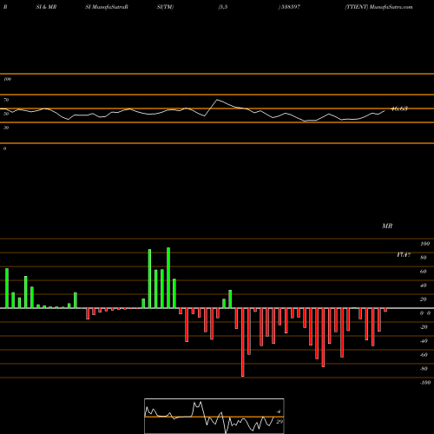The image size is (434, 434).
Task: Click the RSI axis label 30
Action: 6,128
